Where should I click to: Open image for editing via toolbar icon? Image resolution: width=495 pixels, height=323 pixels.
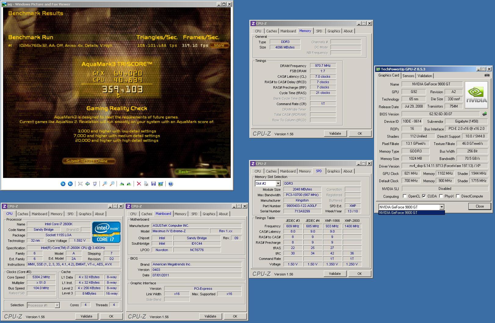click(x=161, y=184)
